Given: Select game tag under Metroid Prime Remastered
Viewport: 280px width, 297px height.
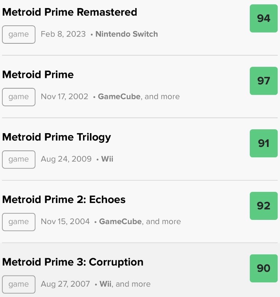Looking at the screenshot, I should tap(19, 34).
